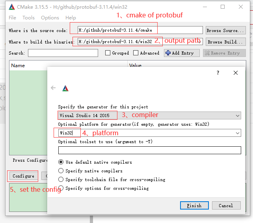Click the back arrow in generator dialog
253x223 pixels.
[53, 88]
